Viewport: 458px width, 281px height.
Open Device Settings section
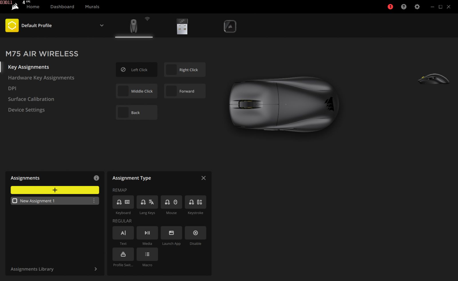pos(26,110)
